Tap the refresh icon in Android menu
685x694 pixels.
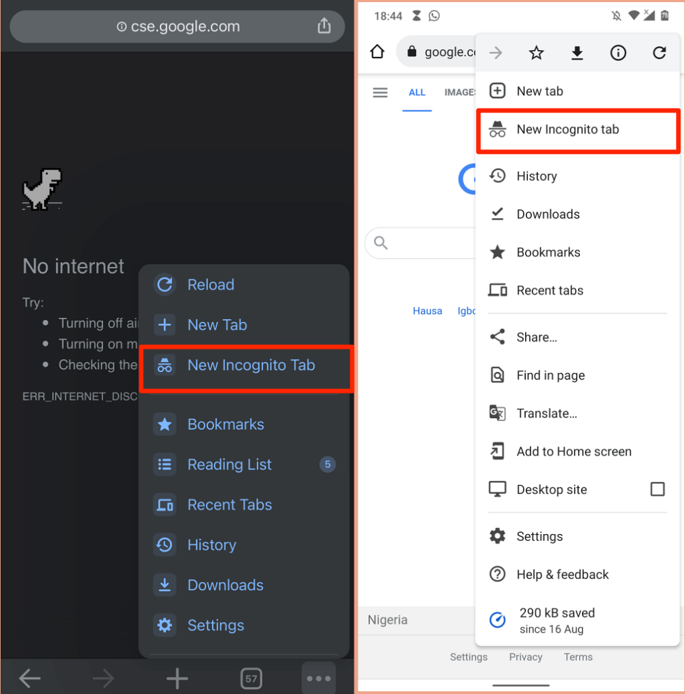tap(659, 53)
